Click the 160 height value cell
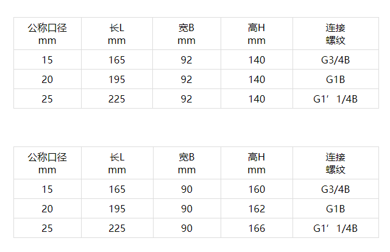Image resolution: width=390 pixels, height=252 pixels. click(257, 189)
